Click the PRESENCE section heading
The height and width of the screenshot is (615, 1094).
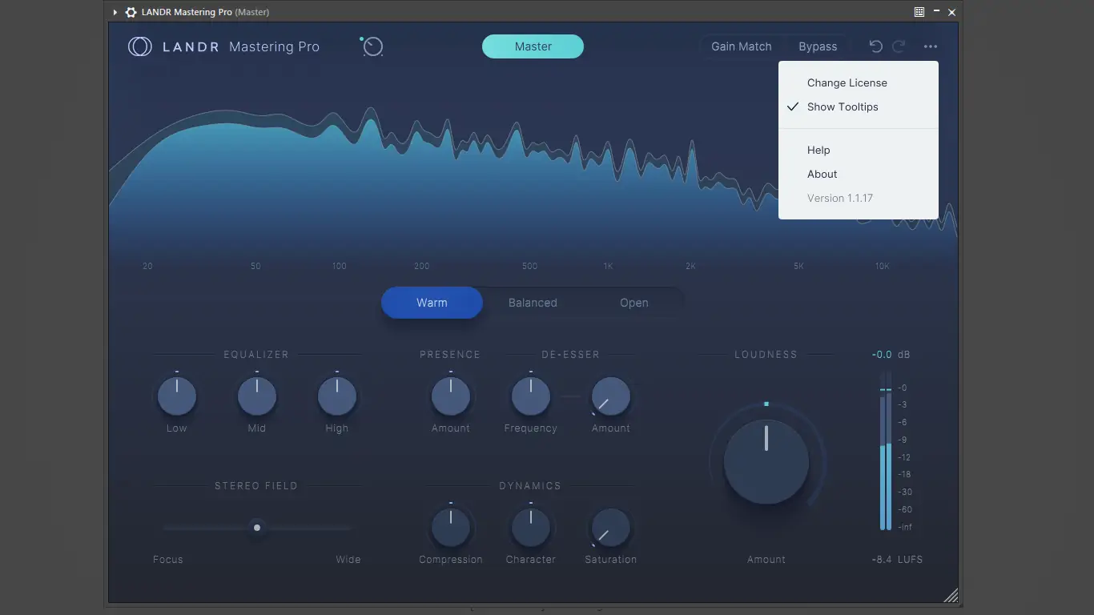click(x=450, y=355)
